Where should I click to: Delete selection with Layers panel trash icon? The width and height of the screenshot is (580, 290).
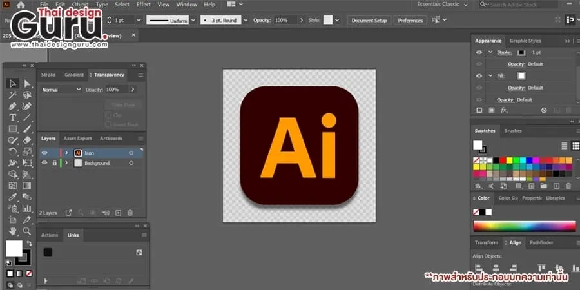pyautogui.click(x=130, y=213)
